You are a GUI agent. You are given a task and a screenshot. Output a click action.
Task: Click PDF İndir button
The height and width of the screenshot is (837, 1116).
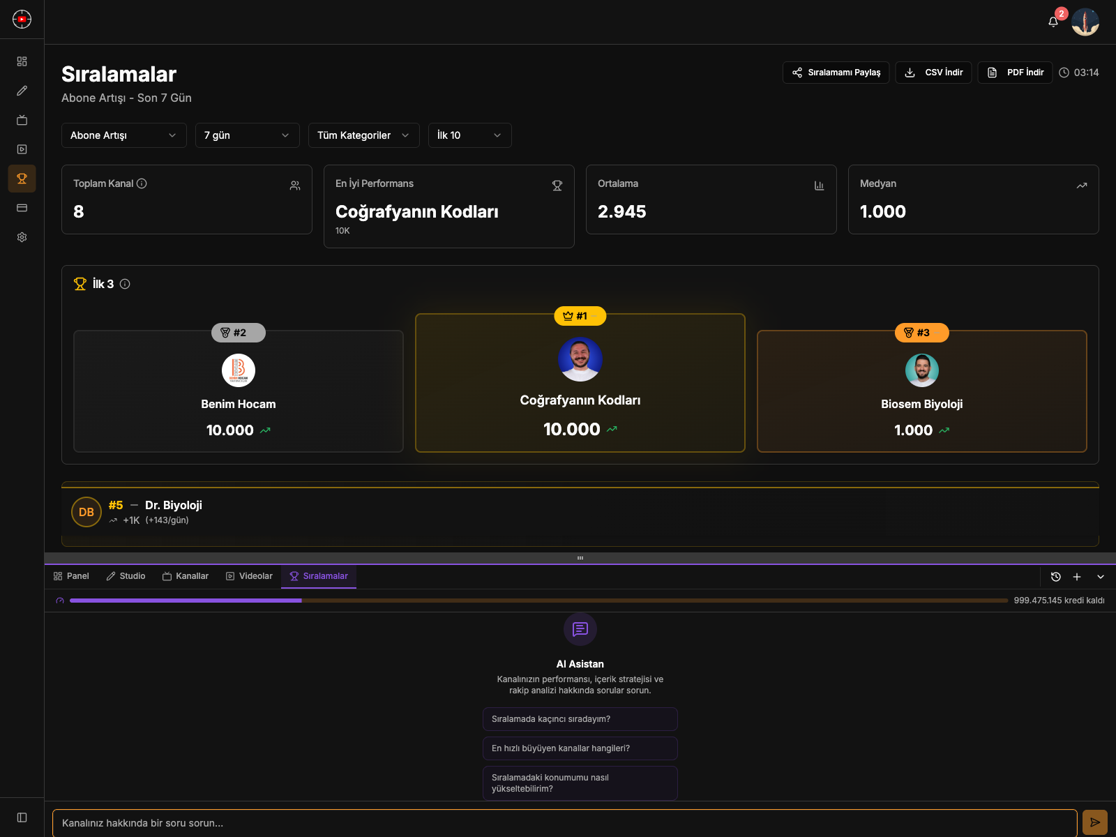tap(1015, 73)
